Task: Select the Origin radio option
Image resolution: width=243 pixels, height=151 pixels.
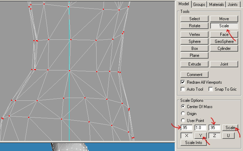Action: click(x=183, y=113)
